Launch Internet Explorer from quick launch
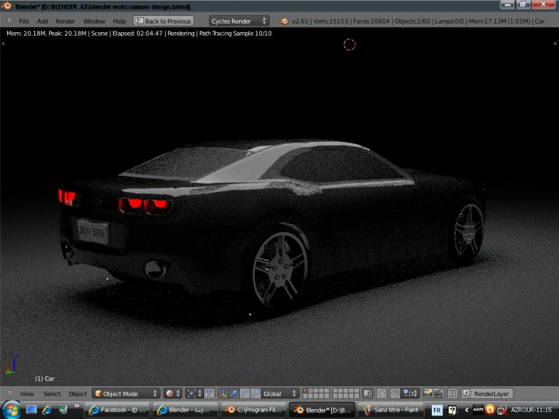 (47, 410)
